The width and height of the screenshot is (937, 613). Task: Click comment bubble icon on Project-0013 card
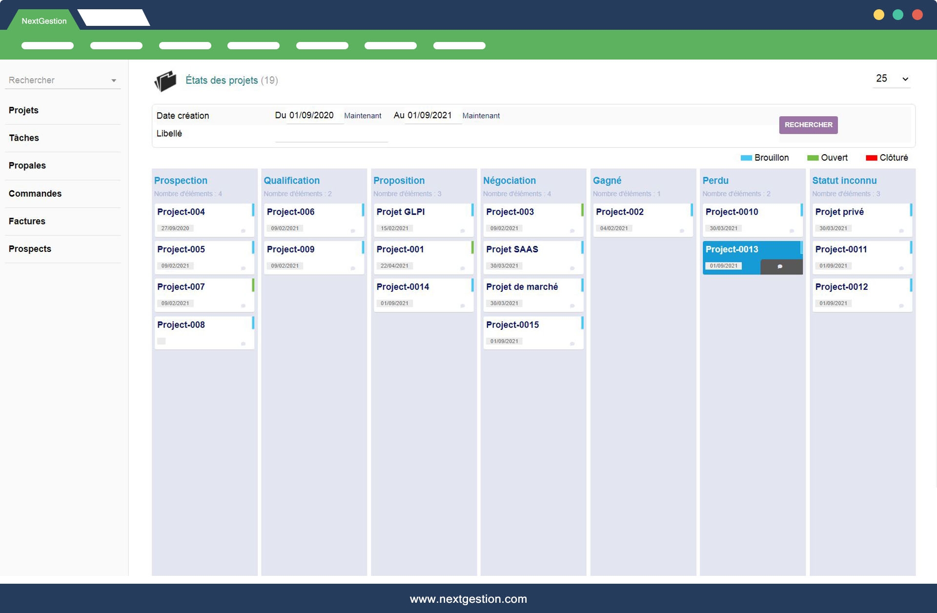click(780, 266)
